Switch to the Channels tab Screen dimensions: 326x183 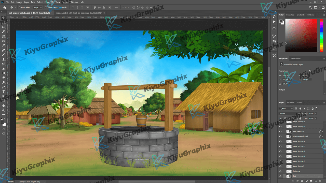click(291, 102)
